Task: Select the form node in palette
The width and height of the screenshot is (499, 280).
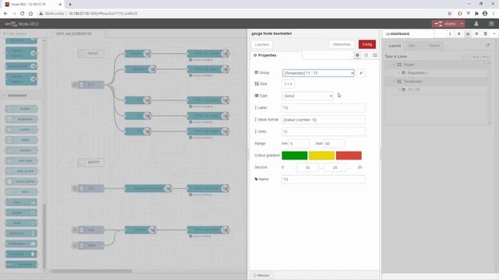Action: tap(21, 192)
